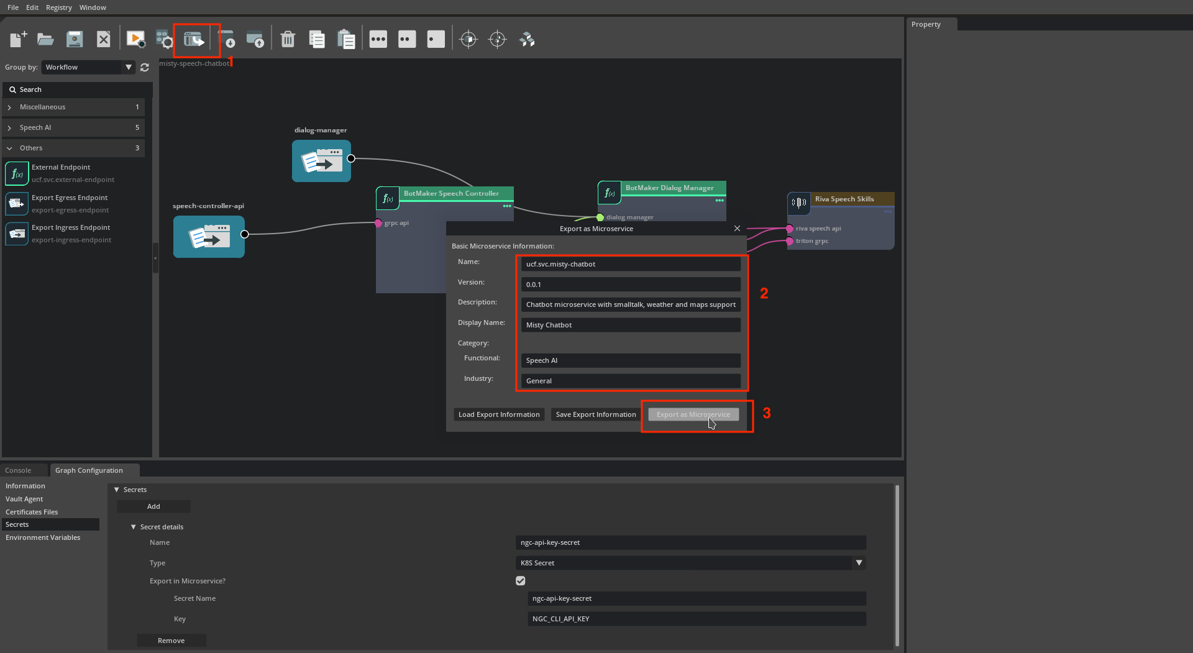Click the Description input field

click(631, 304)
